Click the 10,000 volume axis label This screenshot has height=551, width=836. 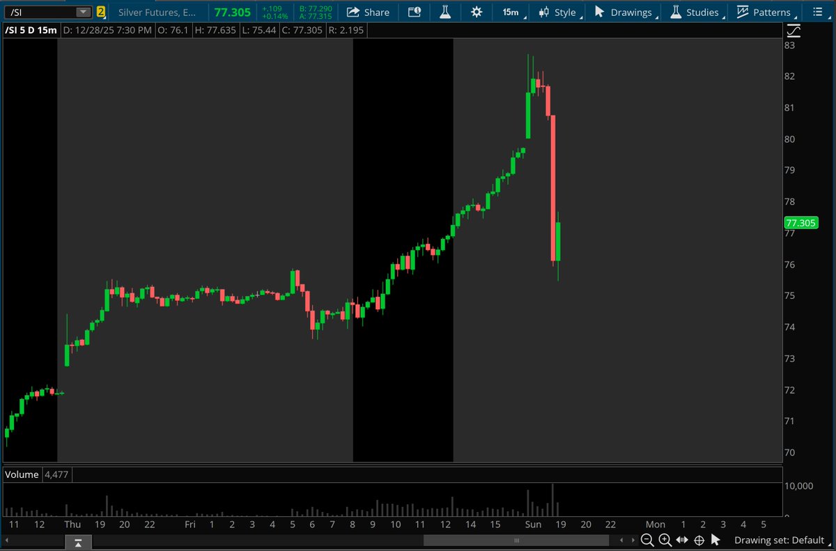click(799, 486)
